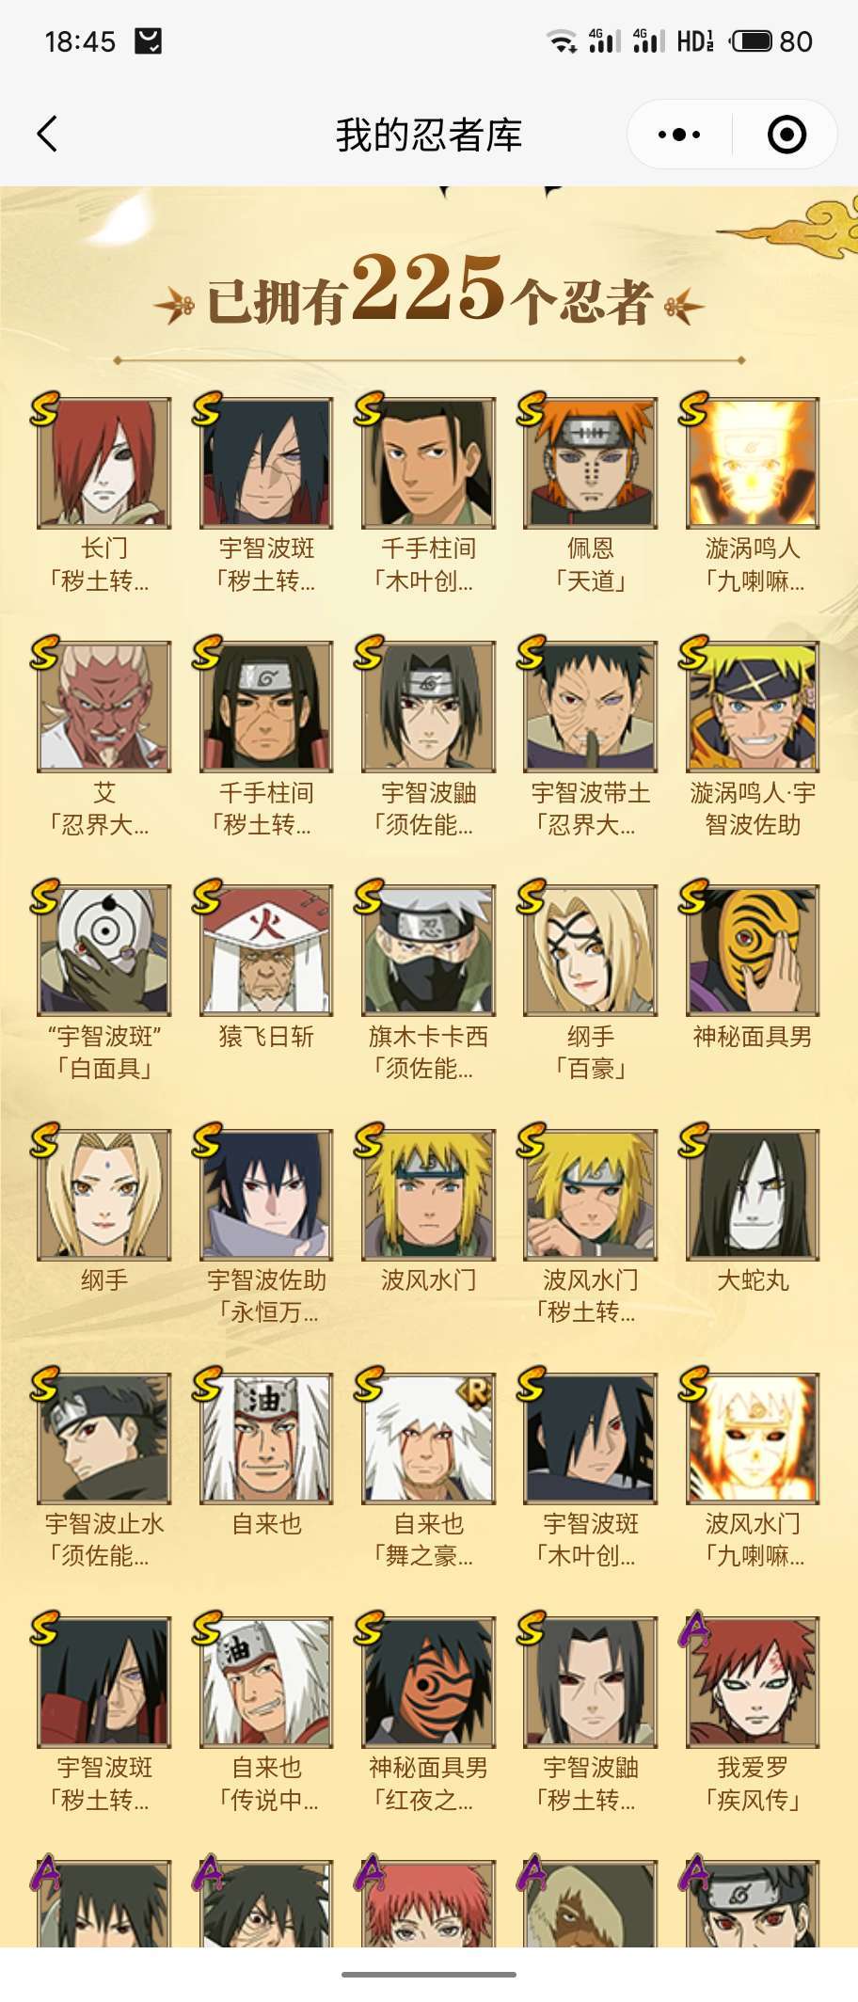Tap 我爱罗「疾风传」A-rank portrait

[x=753, y=1682]
